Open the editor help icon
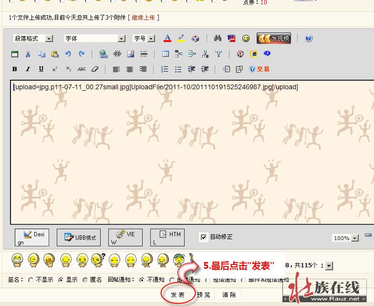This screenshot has height=306, width=374. click(309, 38)
